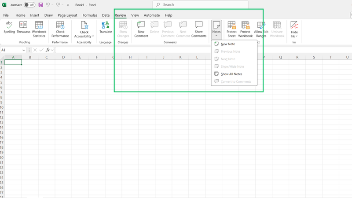Image resolution: width=352 pixels, height=198 pixels.
Task: Click the Insert Function fx icon
Action: [48, 50]
